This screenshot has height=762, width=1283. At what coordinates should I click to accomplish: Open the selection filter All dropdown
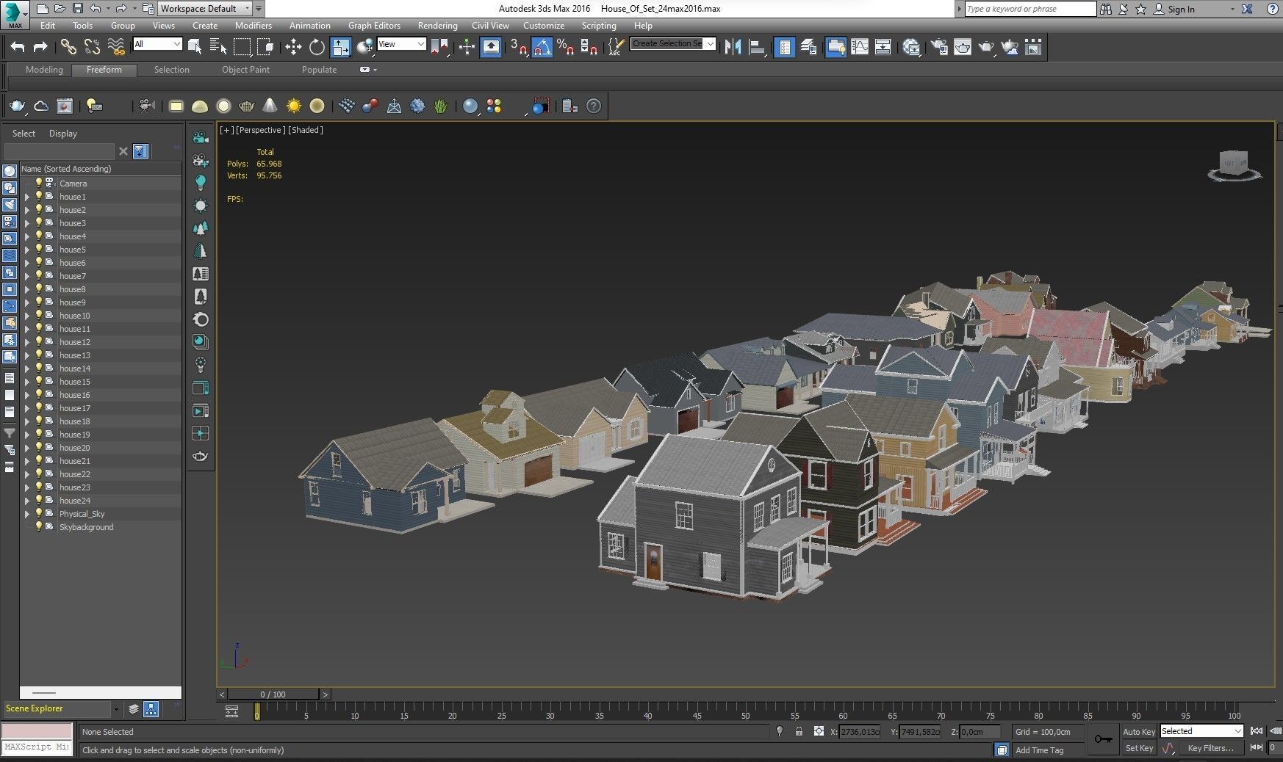point(157,44)
